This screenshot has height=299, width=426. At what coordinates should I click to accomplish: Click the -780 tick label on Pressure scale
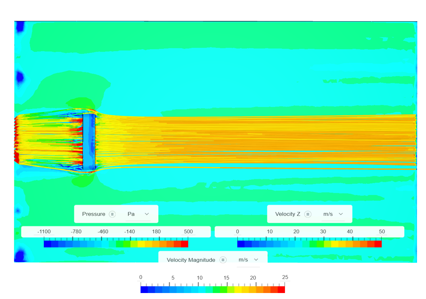pos(77,232)
